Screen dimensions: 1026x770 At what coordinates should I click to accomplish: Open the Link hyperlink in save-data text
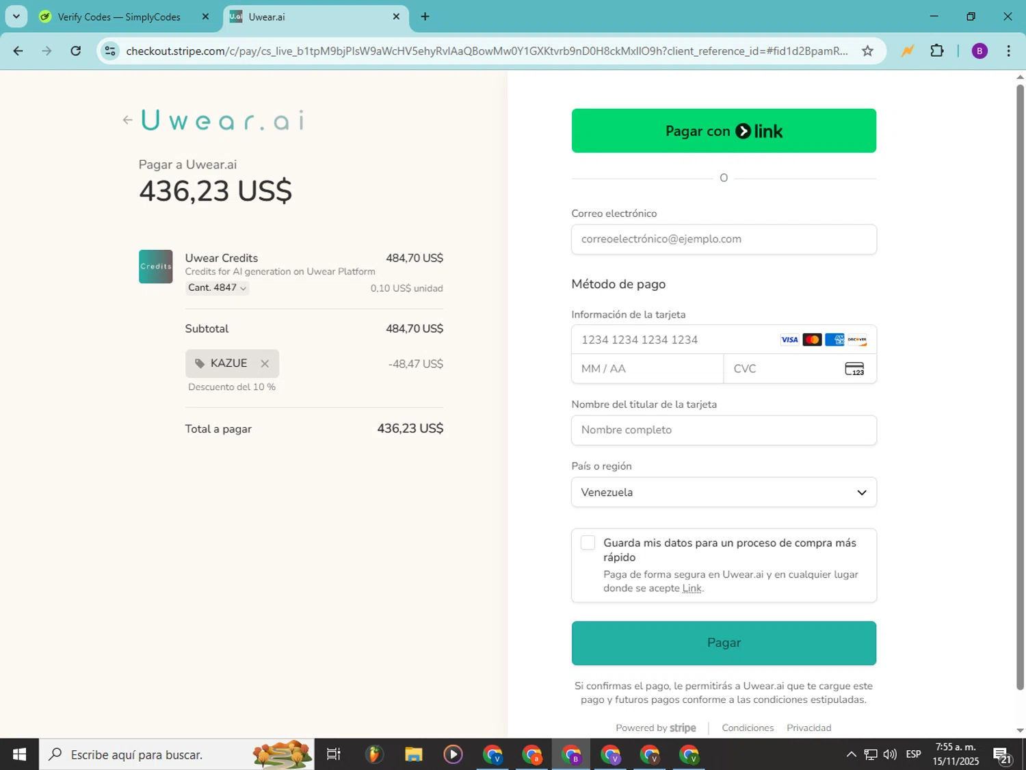(692, 589)
